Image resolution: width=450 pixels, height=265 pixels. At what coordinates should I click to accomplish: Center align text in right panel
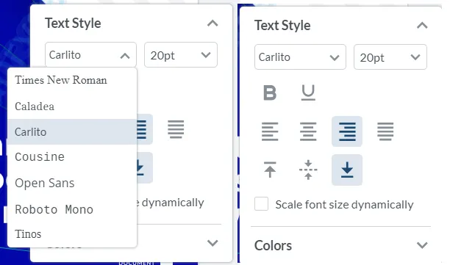tap(308, 131)
